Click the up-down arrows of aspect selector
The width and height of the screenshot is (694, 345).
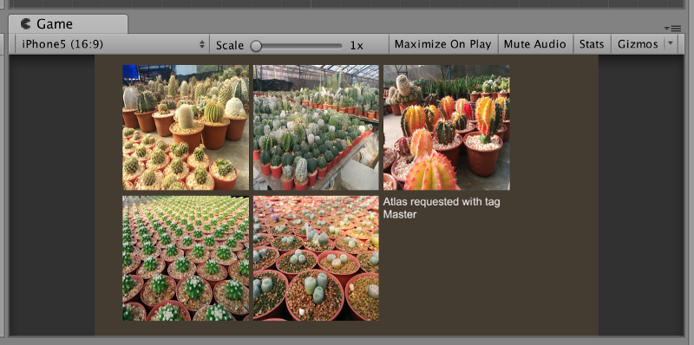(202, 44)
